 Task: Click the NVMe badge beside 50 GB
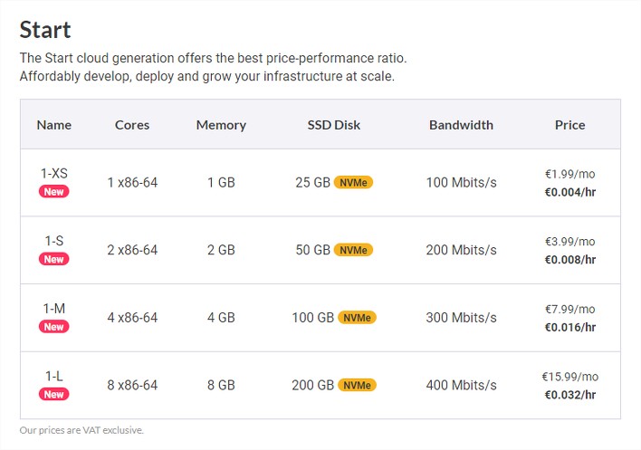pos(353,250)
